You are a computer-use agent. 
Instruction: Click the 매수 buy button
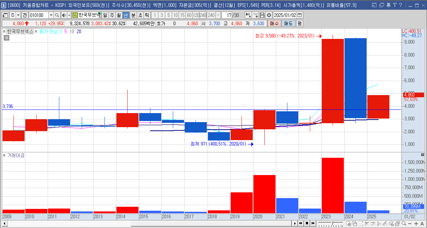click(274, 24)
